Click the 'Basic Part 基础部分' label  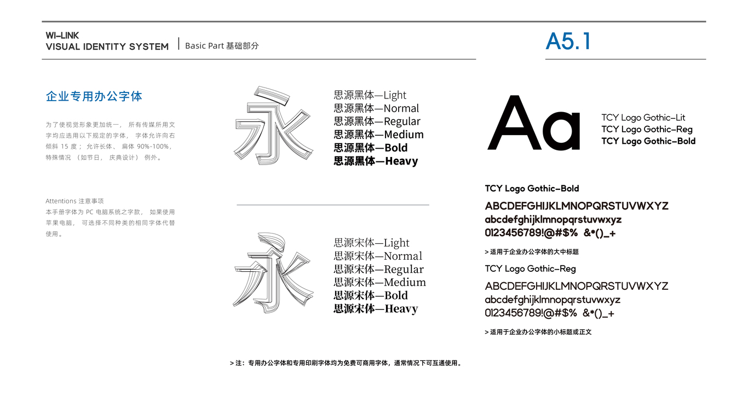[222, 46]
